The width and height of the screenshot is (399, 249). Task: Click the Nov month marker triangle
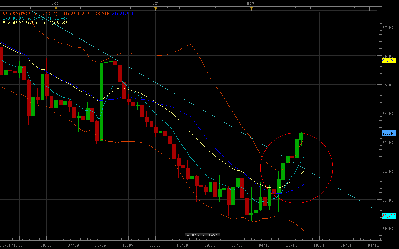[x=251, y=8]
